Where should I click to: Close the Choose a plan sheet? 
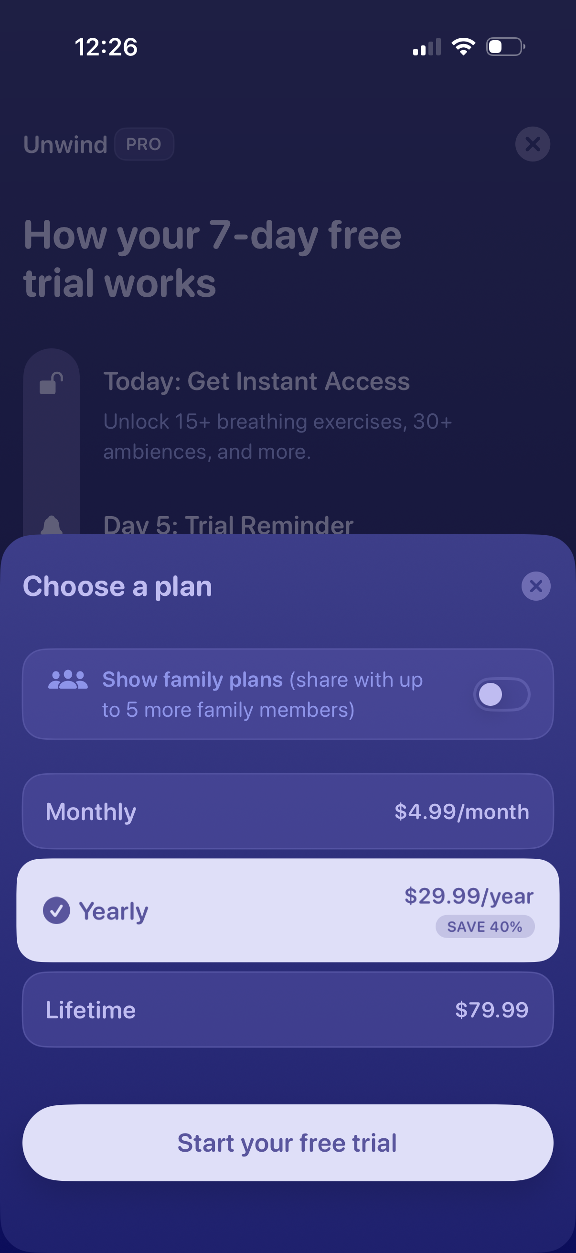[x=536, y=586]
